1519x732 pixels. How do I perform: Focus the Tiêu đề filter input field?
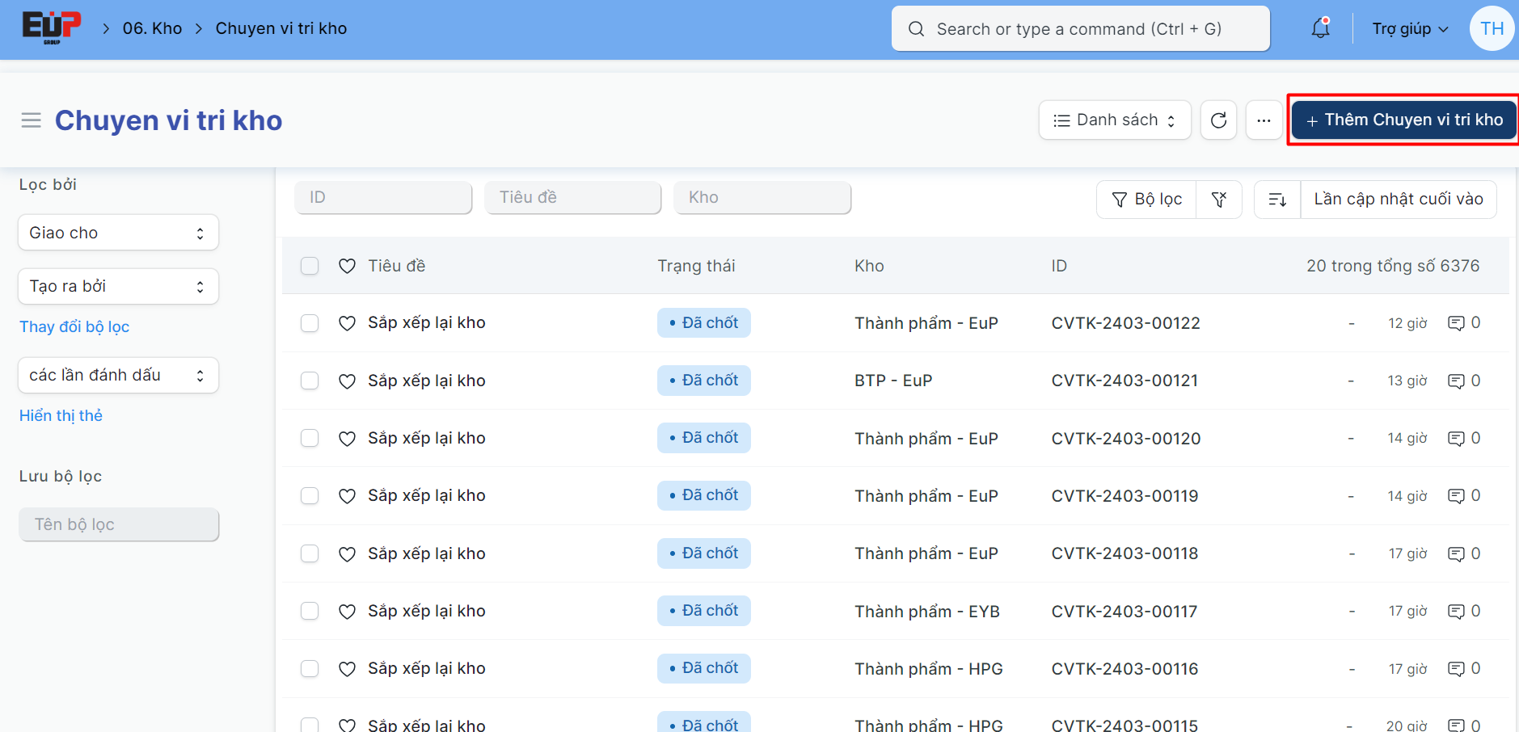coord(572,198)
